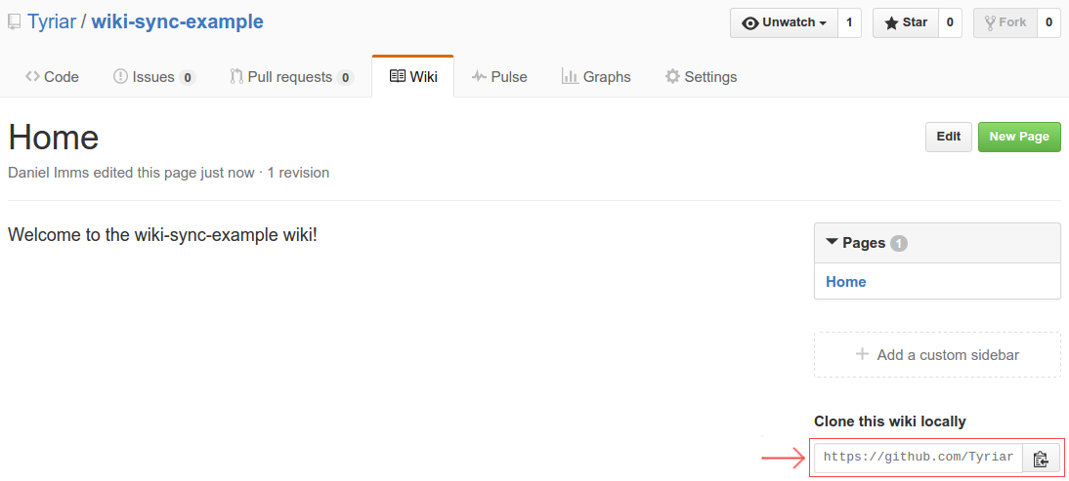Click the fork icon on the Fork button
Screen dimensions: 1069x481
pos(991,23)
